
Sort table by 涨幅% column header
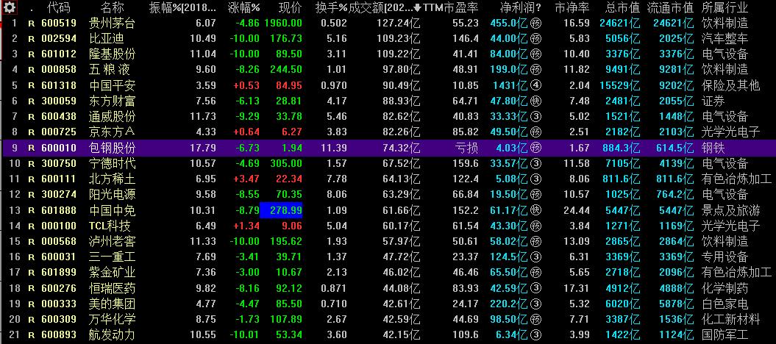tap(243, 7)
